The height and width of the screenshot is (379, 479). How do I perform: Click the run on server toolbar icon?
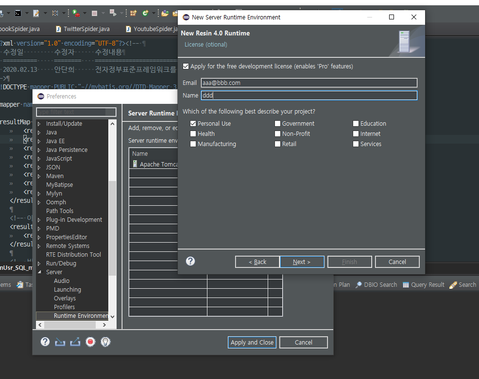pyautogui.click(x=76, y=13)
